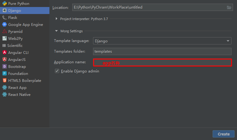Click the Application name label
The height and width of the screenshot is (140, 237).
[70, 62]
